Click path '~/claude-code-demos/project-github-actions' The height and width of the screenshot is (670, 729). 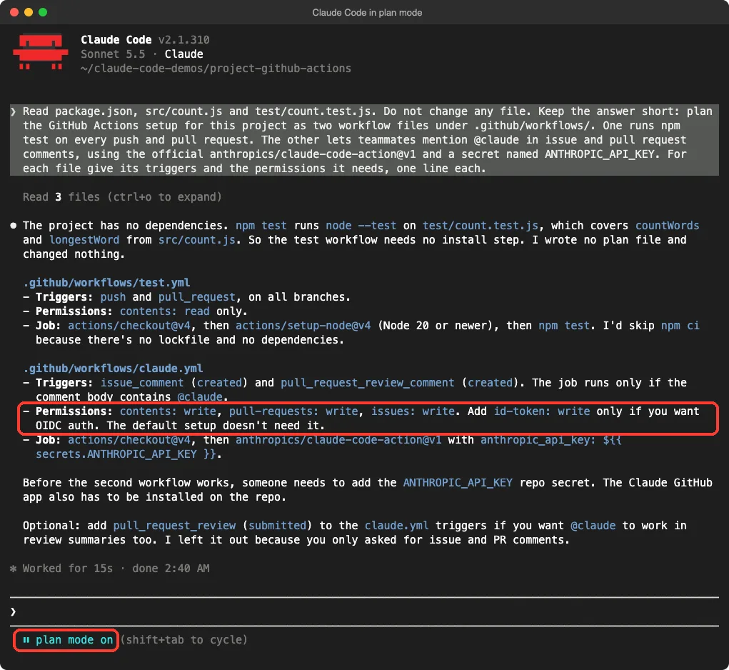click(216, 69)
